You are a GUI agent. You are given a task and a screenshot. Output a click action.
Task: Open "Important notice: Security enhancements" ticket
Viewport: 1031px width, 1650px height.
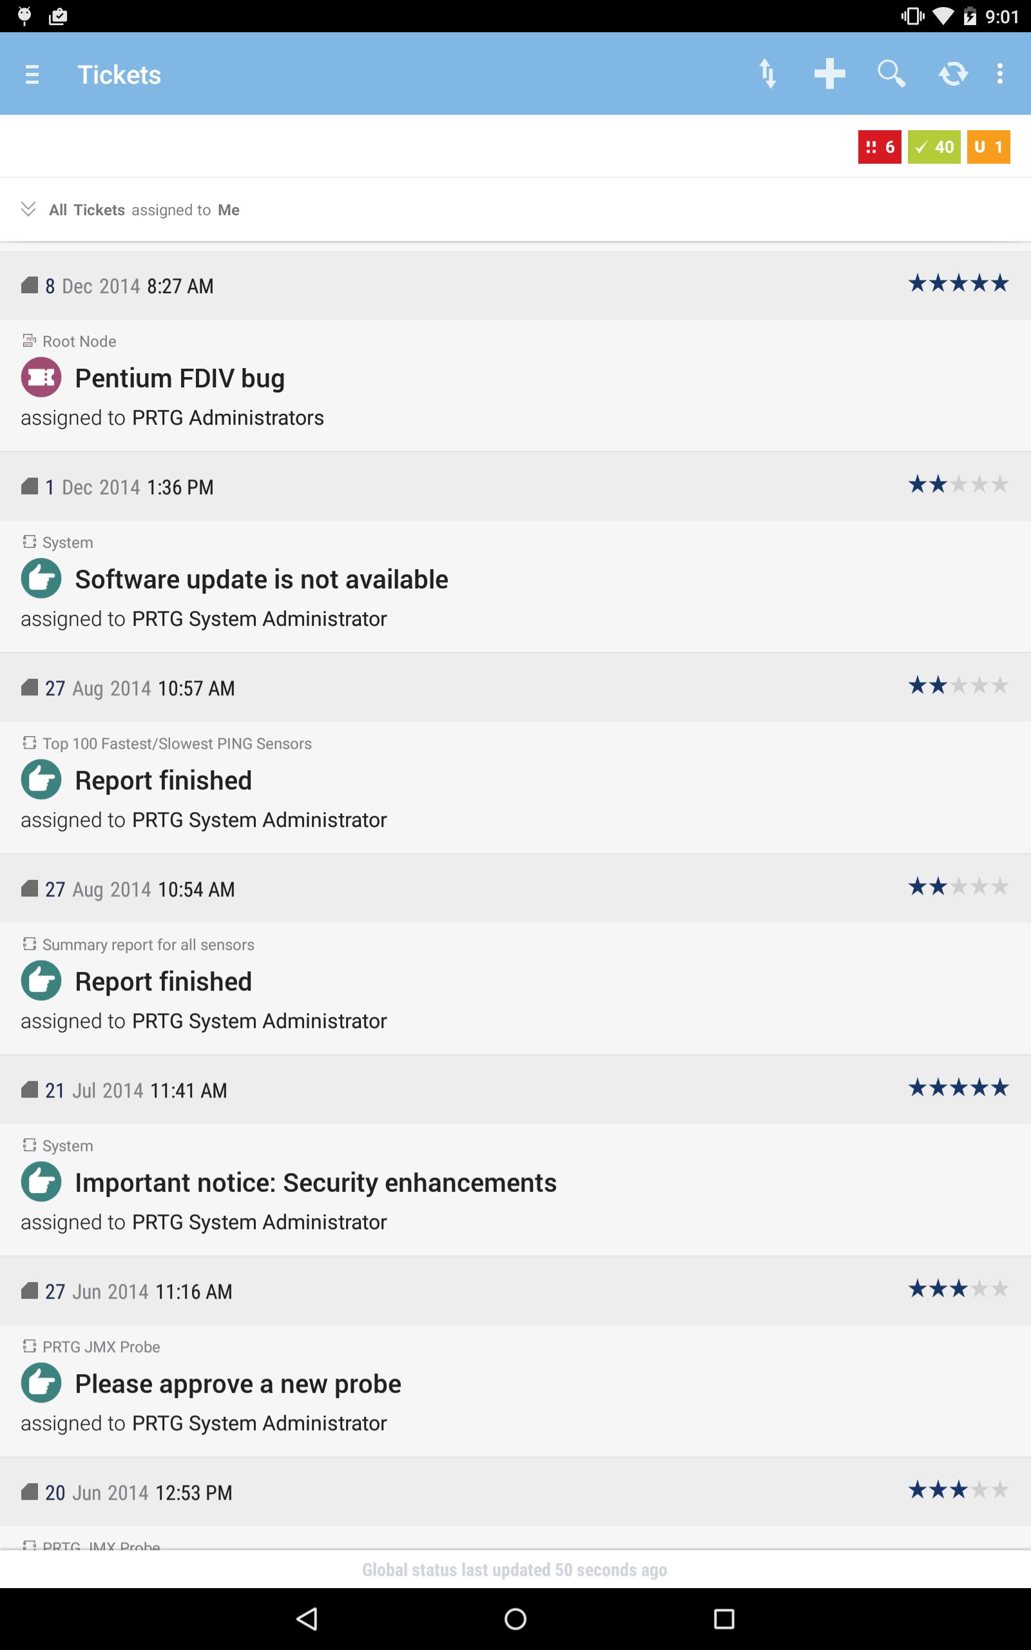[x=315, y=1183]
